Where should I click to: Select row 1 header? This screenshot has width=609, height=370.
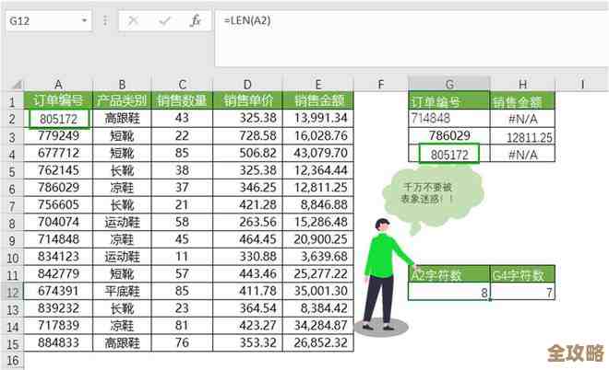(x=12, y=101)
